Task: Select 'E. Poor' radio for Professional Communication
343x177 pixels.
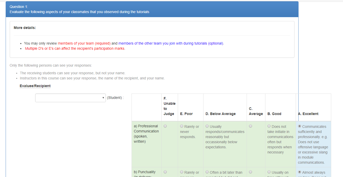Action: point(182,126)
